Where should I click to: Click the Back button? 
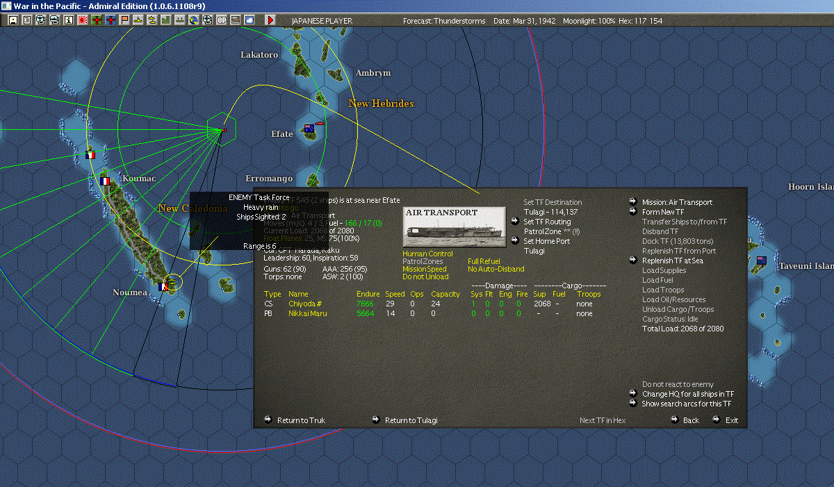(691, 420)
